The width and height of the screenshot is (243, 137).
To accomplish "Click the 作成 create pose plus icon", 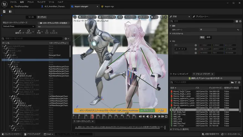I will coord(39,31).
